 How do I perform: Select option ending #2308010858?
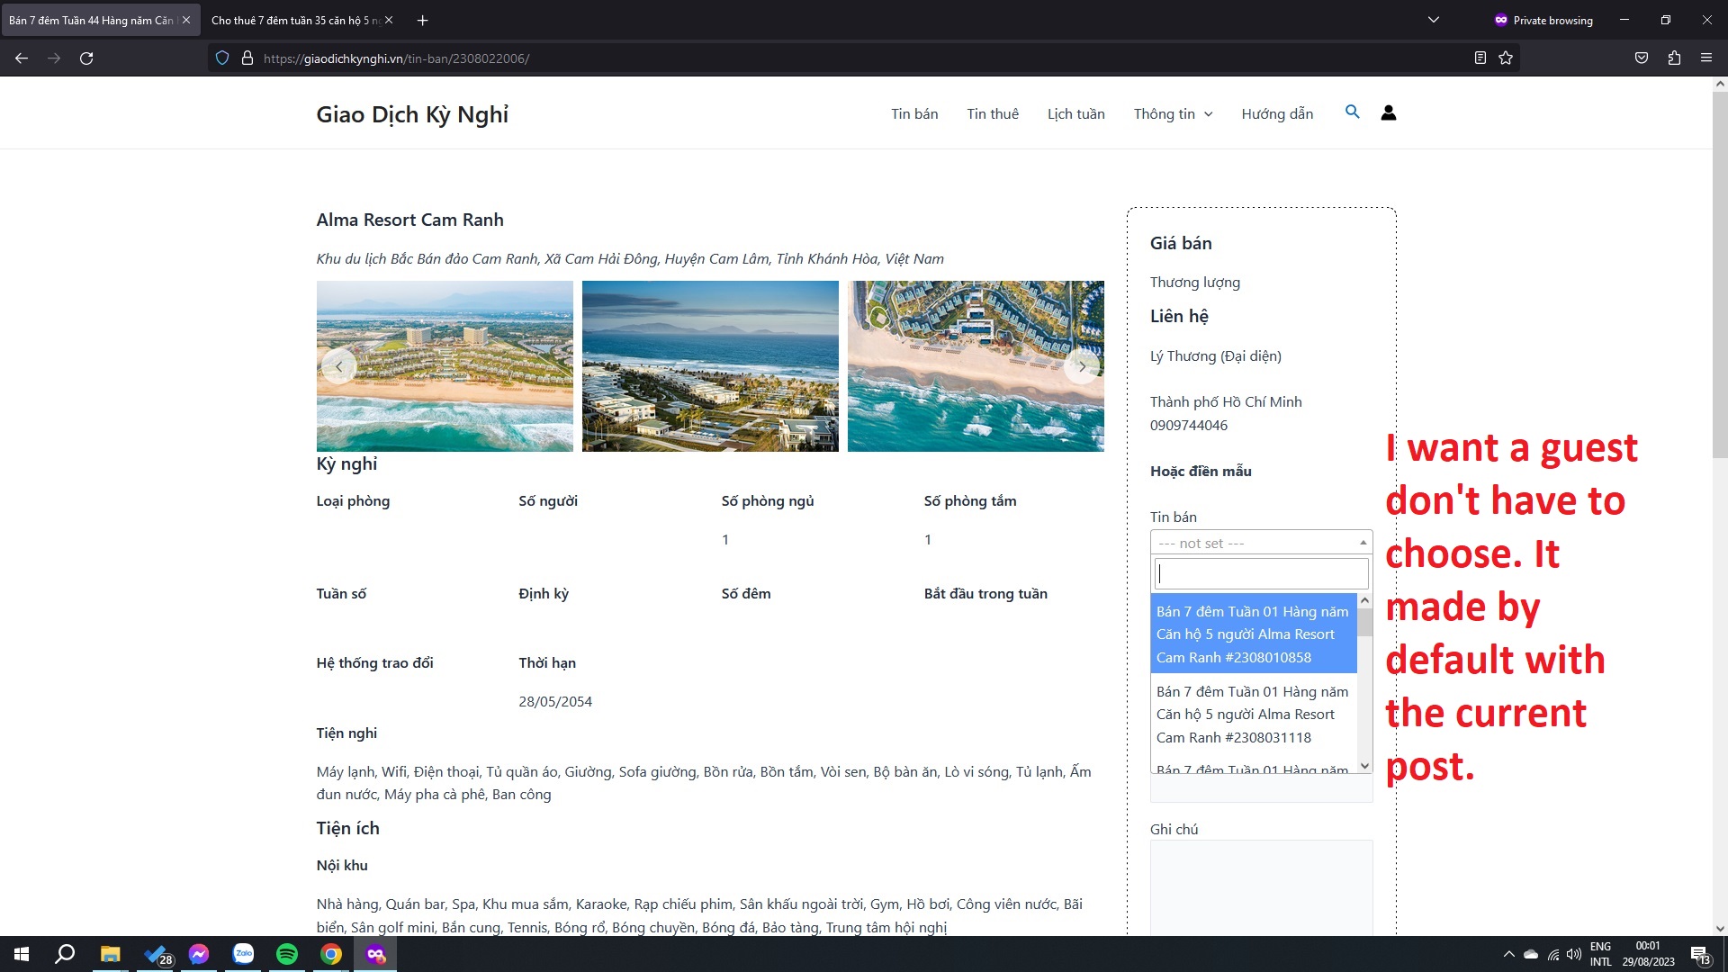click(x=1254, y=634)
